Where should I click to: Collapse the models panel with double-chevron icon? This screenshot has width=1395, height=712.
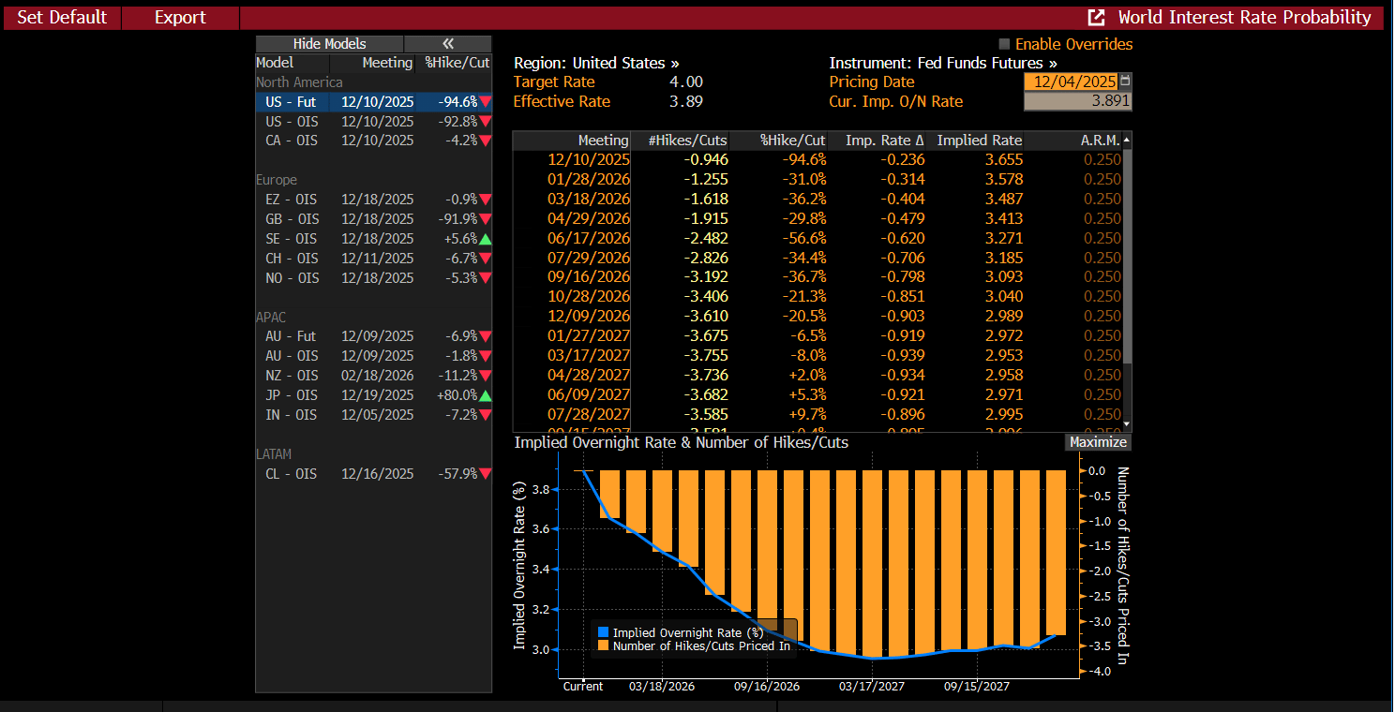pos(447,44)
